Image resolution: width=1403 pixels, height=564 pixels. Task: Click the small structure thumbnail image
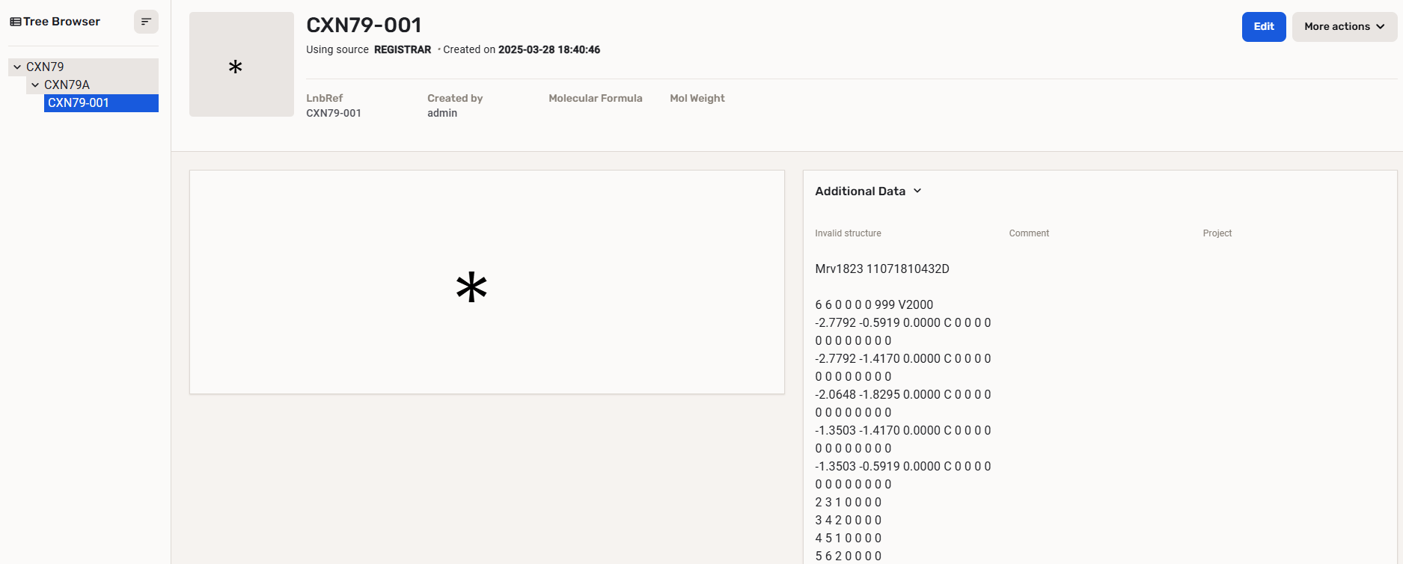[241, 64]
